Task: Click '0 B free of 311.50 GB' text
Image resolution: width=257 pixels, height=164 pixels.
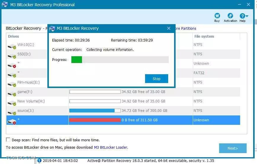Action: [140, 120]
